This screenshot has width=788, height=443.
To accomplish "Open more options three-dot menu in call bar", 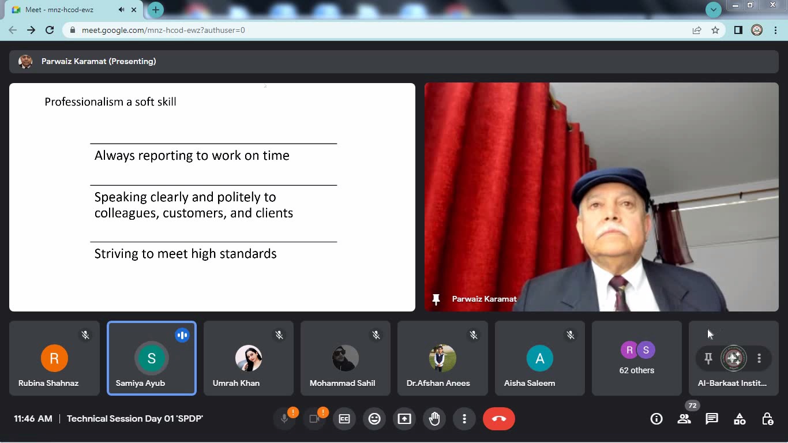I will click(x=464, y=419).
